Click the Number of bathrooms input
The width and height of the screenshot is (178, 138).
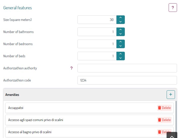[x=97, y=32]
